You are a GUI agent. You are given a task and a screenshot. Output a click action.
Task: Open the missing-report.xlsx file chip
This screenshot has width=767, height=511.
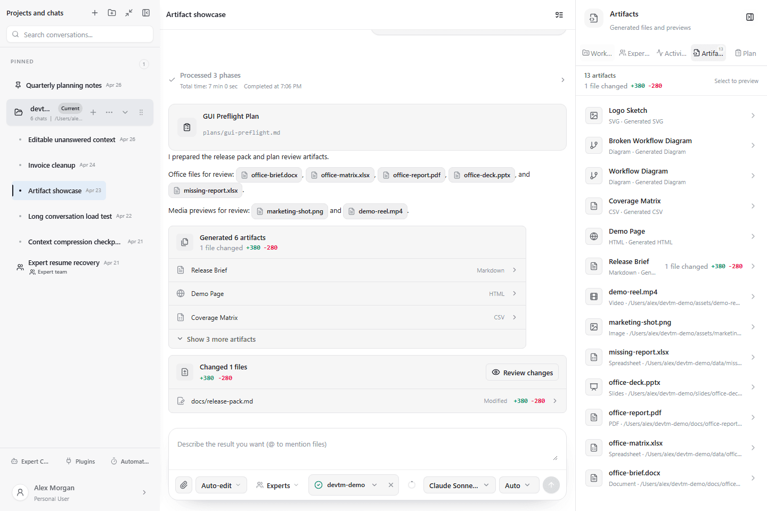(206, 190)
